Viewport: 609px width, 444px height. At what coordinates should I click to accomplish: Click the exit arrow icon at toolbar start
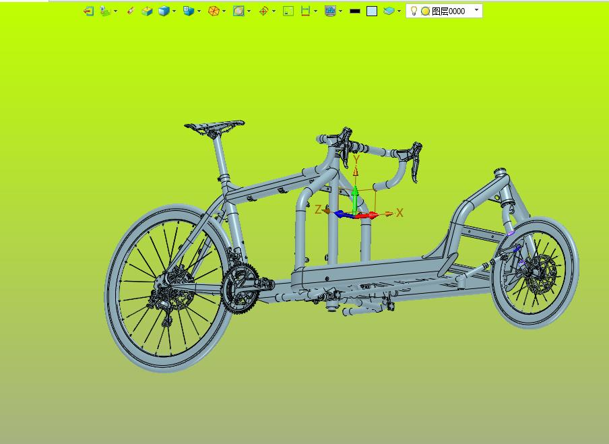click(88, 11)
